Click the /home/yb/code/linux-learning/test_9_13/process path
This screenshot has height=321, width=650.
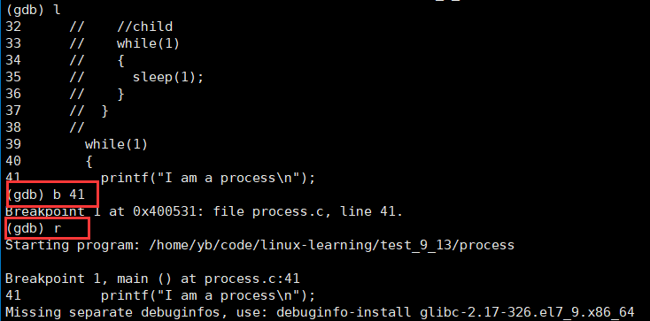331,245
